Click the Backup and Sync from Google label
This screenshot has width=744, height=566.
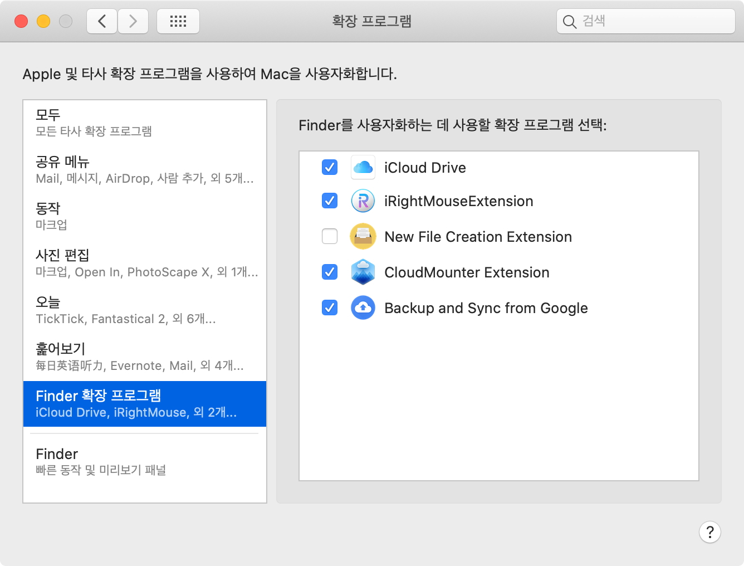pyautogui.click(x=486, y=308)
